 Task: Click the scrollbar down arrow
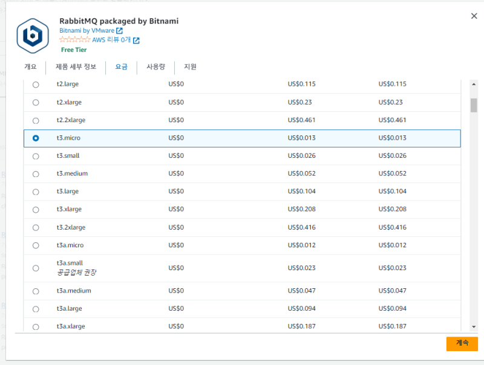474,327
